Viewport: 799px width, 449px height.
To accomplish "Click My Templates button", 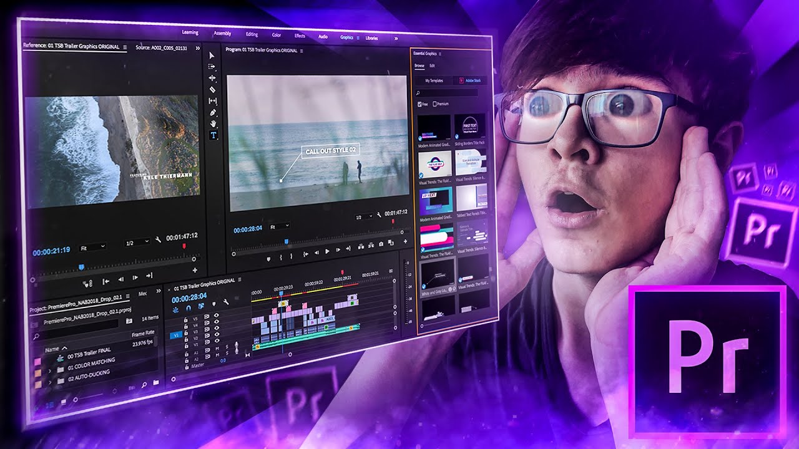I will pos(434,80).
